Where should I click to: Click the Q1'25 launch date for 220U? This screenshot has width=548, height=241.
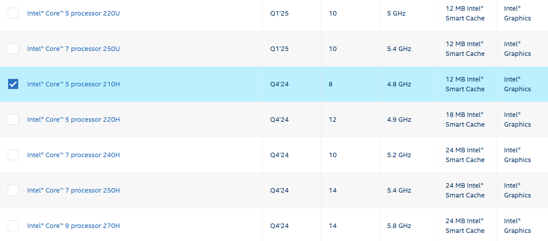[279, 13]
